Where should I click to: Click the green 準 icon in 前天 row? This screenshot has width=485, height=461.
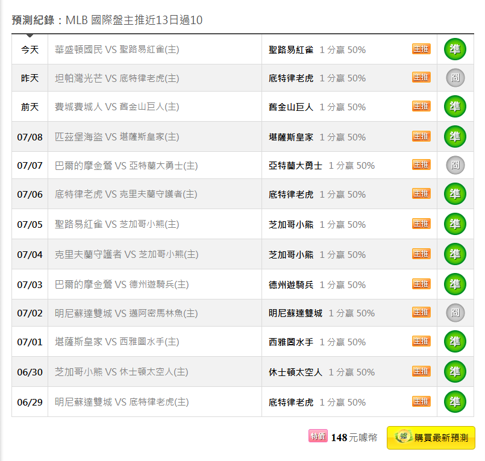coord(455,107)
